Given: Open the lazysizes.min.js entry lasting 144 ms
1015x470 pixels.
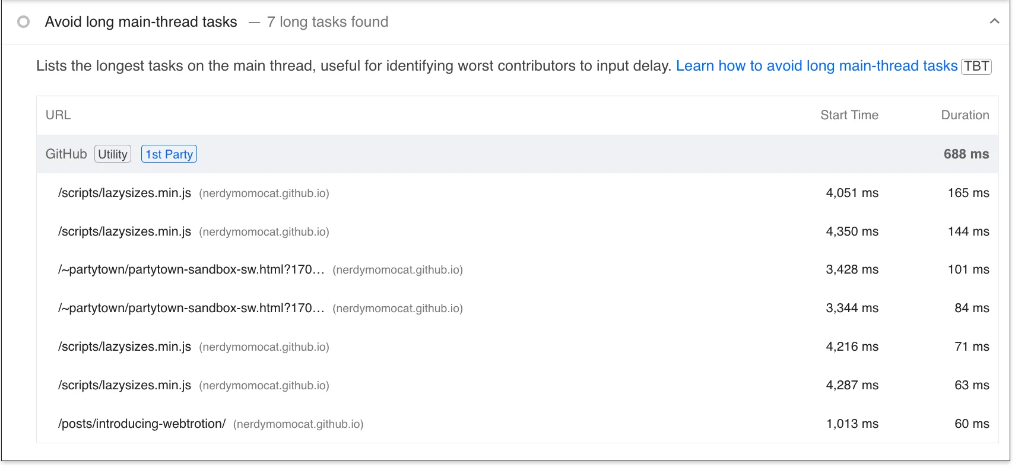Looking at the screenshot, I should 125,231.
